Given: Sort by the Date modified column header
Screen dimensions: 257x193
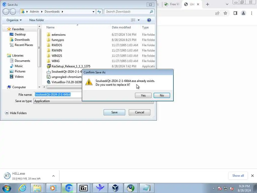Looking at the screenshot, I should pyautogui.click(x=121, y=27).
